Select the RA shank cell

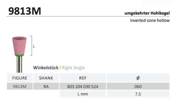pyautogui.click(x=46, y=87)
